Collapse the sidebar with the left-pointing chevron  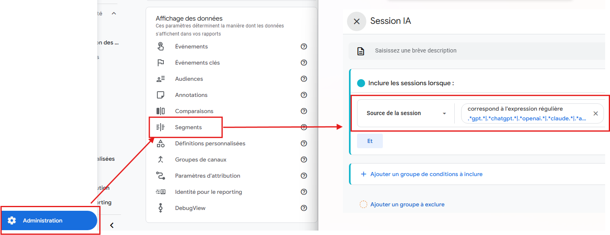point(112,225)
